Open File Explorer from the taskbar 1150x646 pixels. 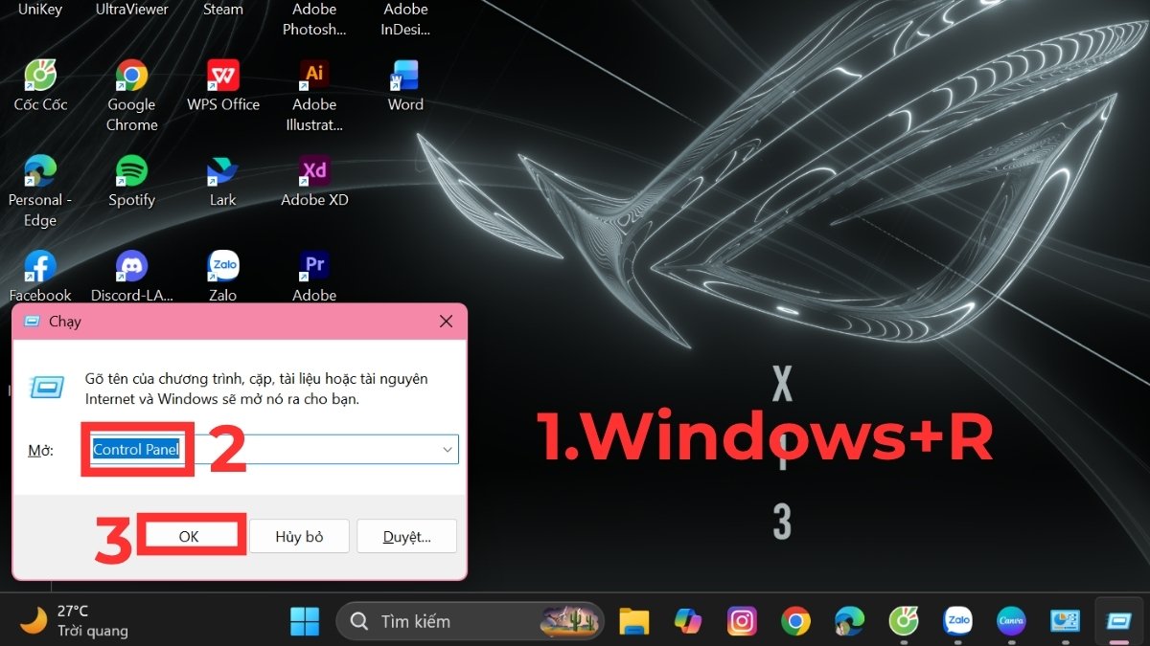click(633, 621)
